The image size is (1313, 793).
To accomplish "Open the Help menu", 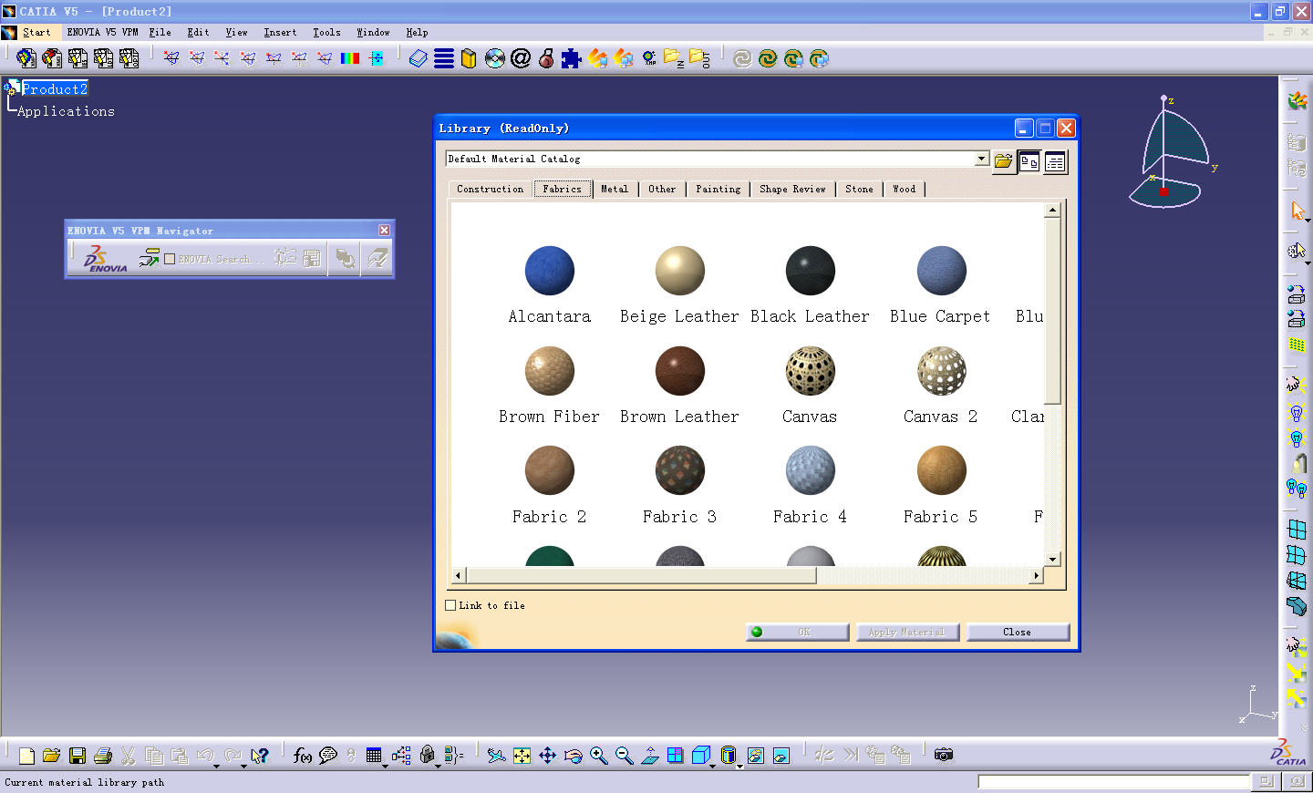I will [417, 32].
